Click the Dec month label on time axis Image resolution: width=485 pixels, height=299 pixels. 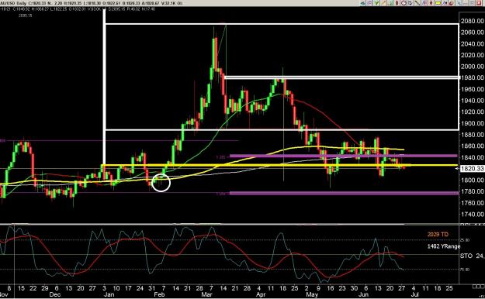click(56, 294)
